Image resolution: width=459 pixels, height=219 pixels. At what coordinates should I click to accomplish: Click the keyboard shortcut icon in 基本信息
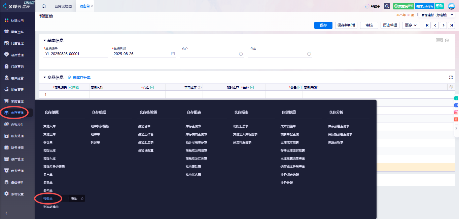tap(439, 40)
